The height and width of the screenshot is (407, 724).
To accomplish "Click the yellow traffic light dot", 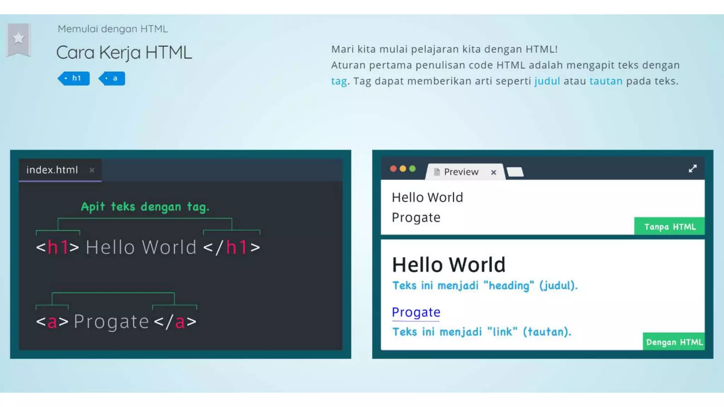I will [403, 169].
